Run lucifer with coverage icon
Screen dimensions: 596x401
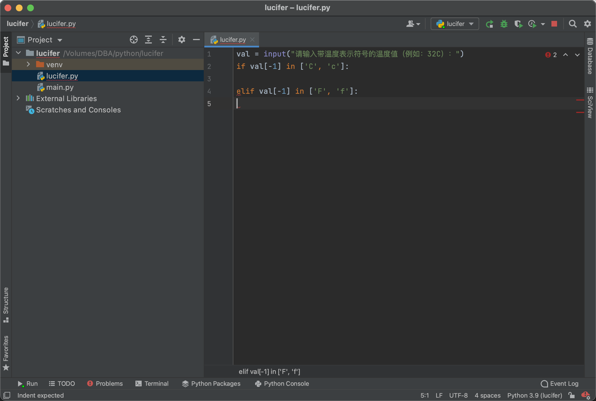(518, 24)
